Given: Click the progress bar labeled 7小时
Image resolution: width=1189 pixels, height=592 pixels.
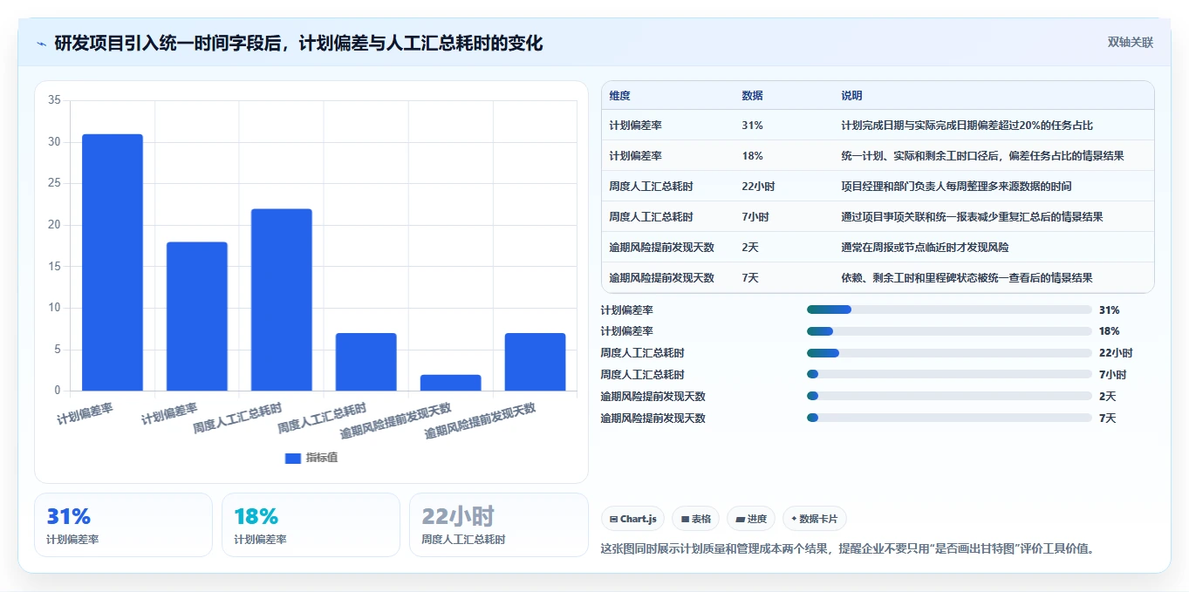Looking at the screenshot, I should (950, 375).
